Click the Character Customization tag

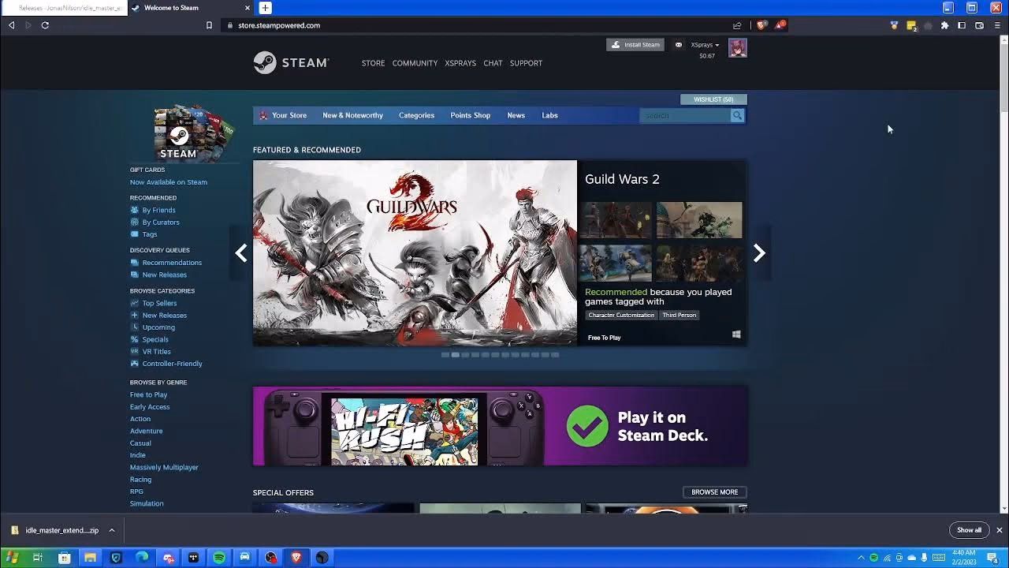pyautogui.click(x=621, y=315)
